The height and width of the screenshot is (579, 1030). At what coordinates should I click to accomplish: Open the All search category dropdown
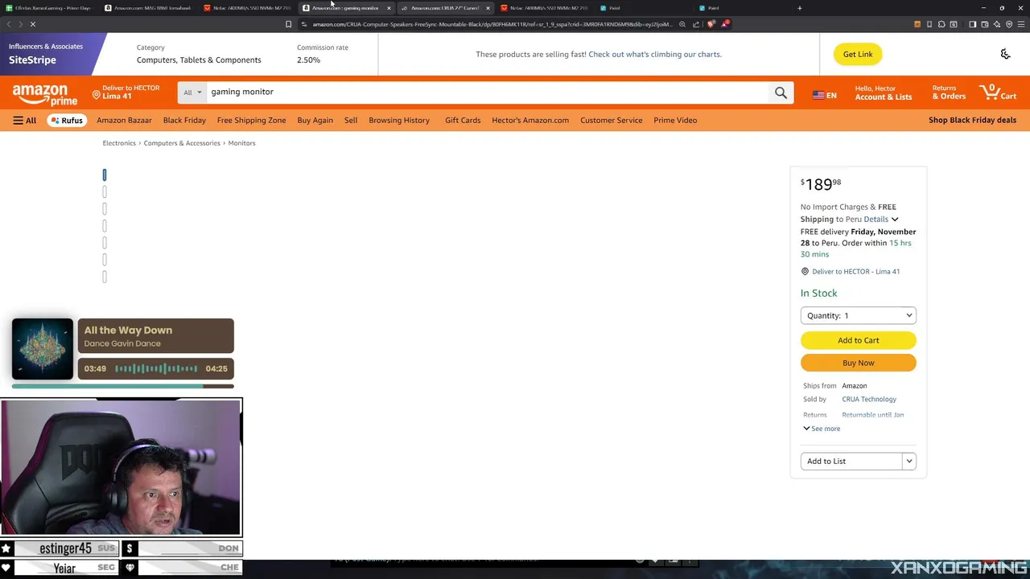click(192, 92)
